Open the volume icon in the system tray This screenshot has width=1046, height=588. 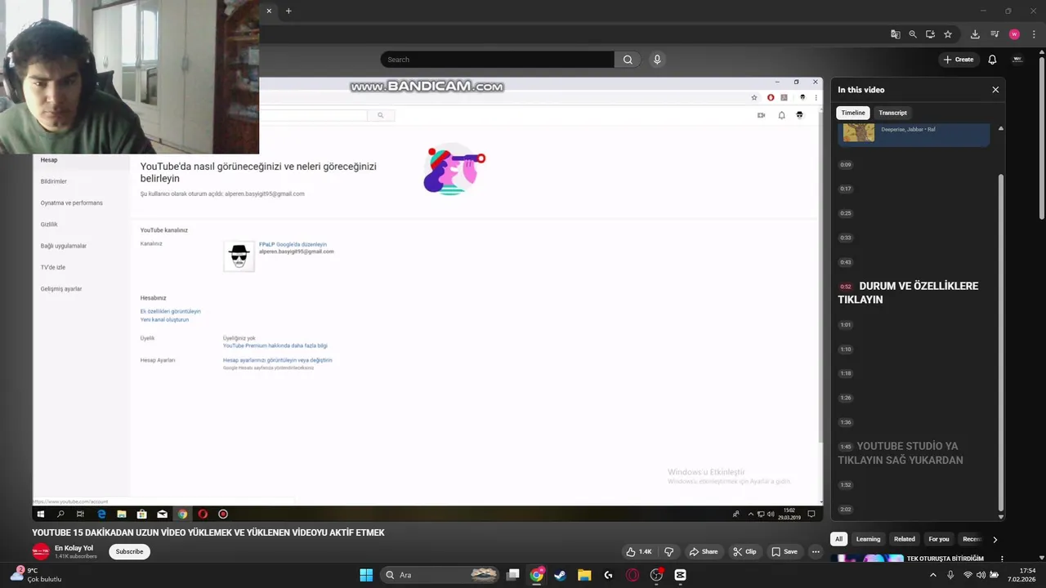pyautogui.click(x=981, y=575)
